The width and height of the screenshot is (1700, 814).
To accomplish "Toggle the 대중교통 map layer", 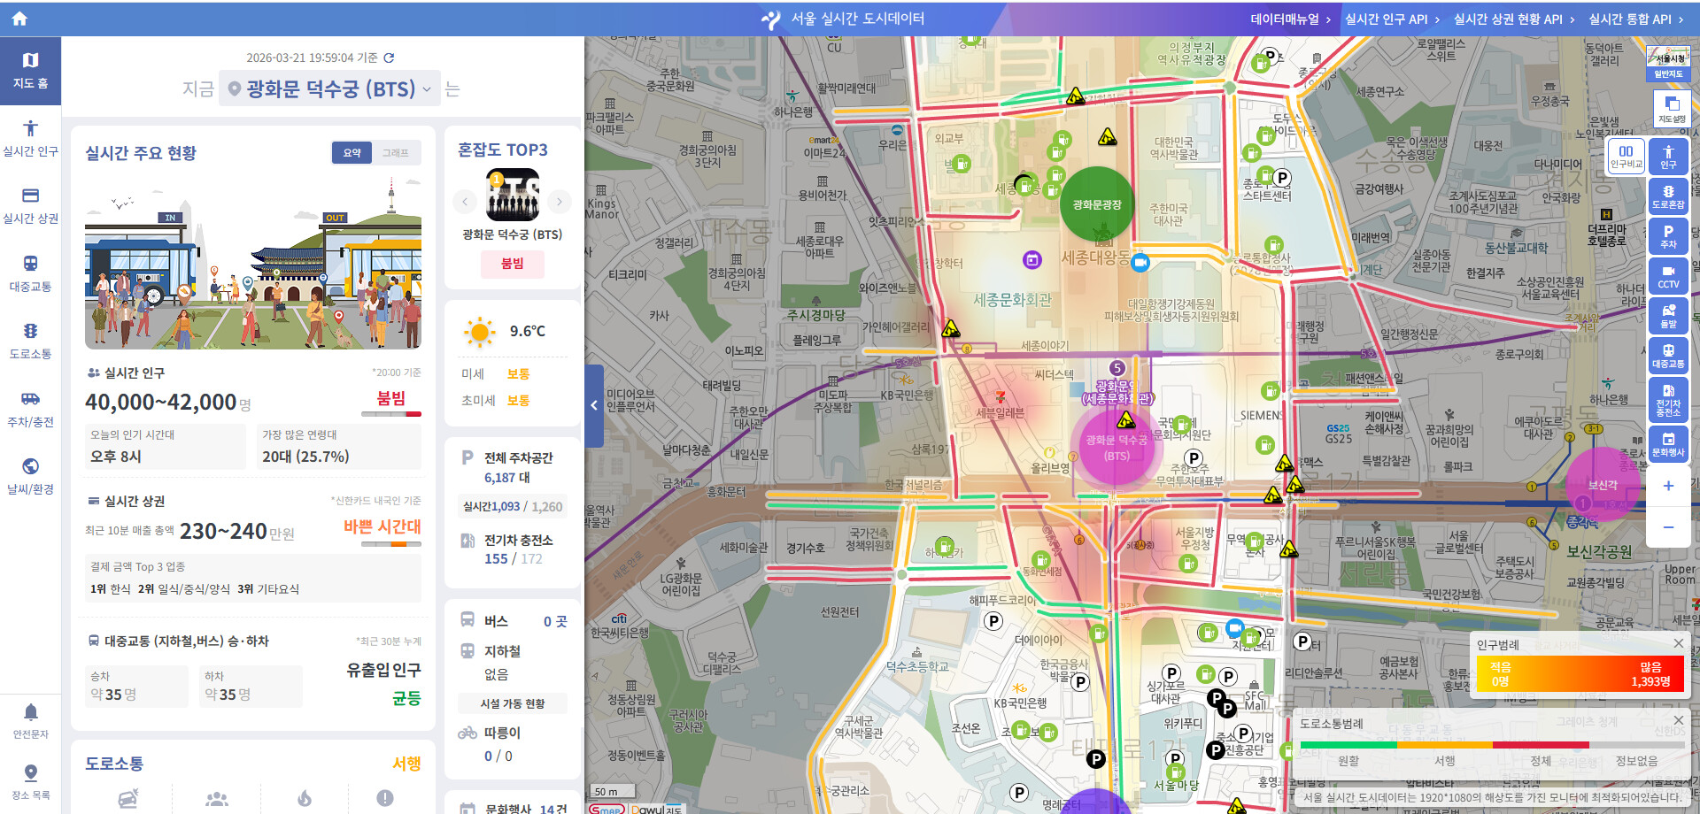I will tap(1668, 356).
